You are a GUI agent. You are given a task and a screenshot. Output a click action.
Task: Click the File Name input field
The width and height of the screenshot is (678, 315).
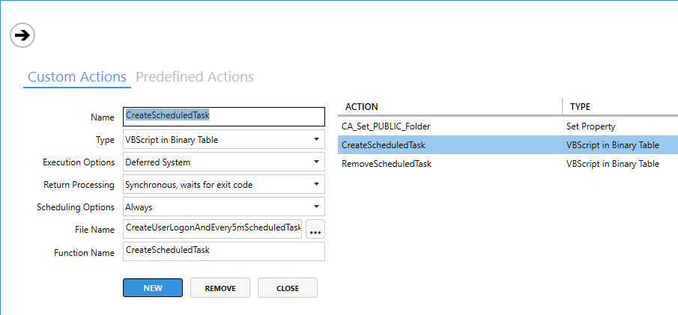click(212, 228)
